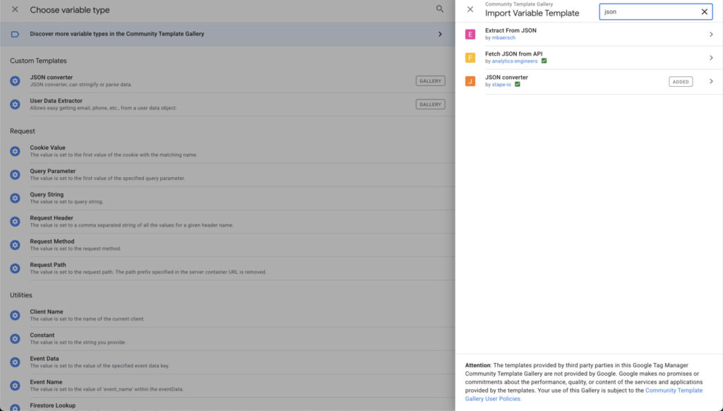Click the Event Data variable icon

pyautogui.click(x=15, y=362)
